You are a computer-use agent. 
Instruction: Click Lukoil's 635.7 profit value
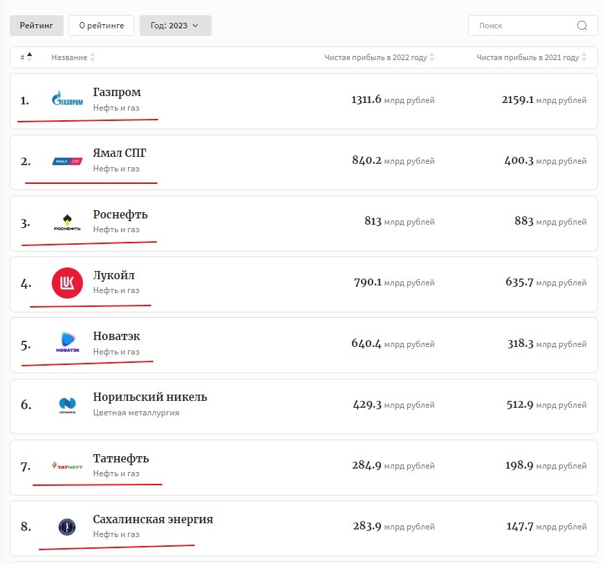pos(519,283)
